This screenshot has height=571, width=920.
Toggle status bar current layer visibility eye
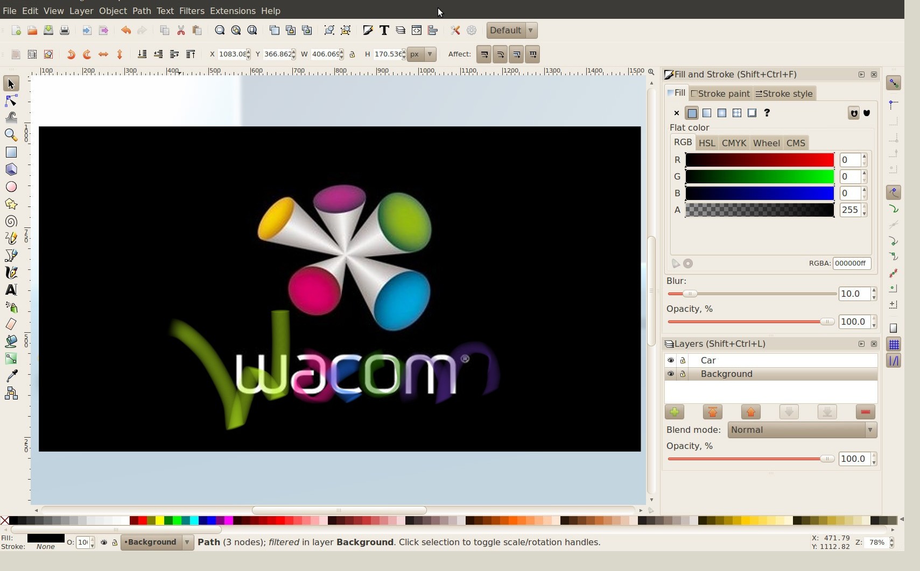pyautogui.click(x=104, y=543)
